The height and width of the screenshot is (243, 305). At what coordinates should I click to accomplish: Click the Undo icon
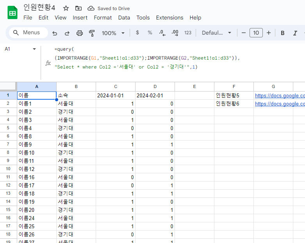coord(55,33)
